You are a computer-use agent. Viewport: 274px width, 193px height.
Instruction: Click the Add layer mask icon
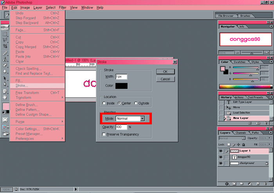click(x=234, y=184)
